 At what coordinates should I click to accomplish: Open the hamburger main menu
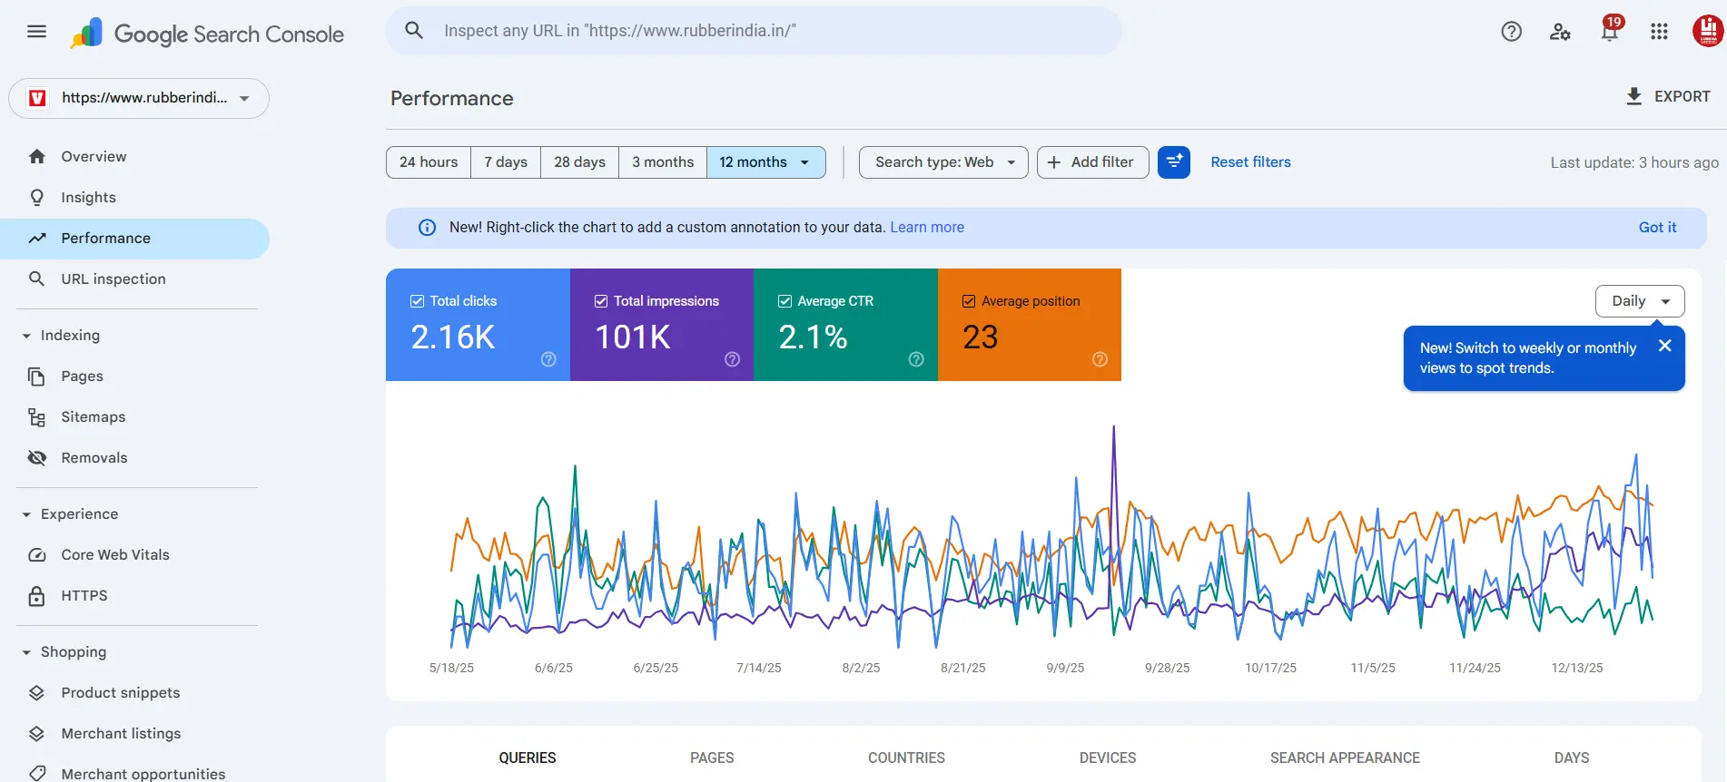pyautogui.click(x=36, y=32)
